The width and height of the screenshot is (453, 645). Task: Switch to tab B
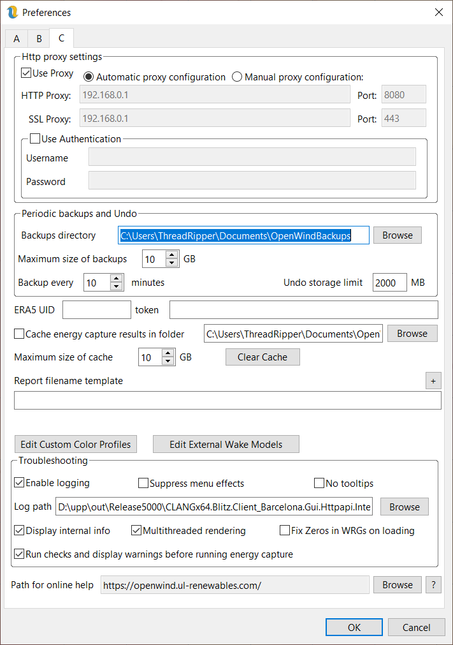pyautogui.click(x=38, y=38)
